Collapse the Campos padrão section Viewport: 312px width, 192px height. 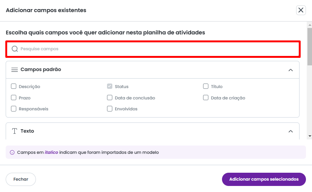[290, 70]
